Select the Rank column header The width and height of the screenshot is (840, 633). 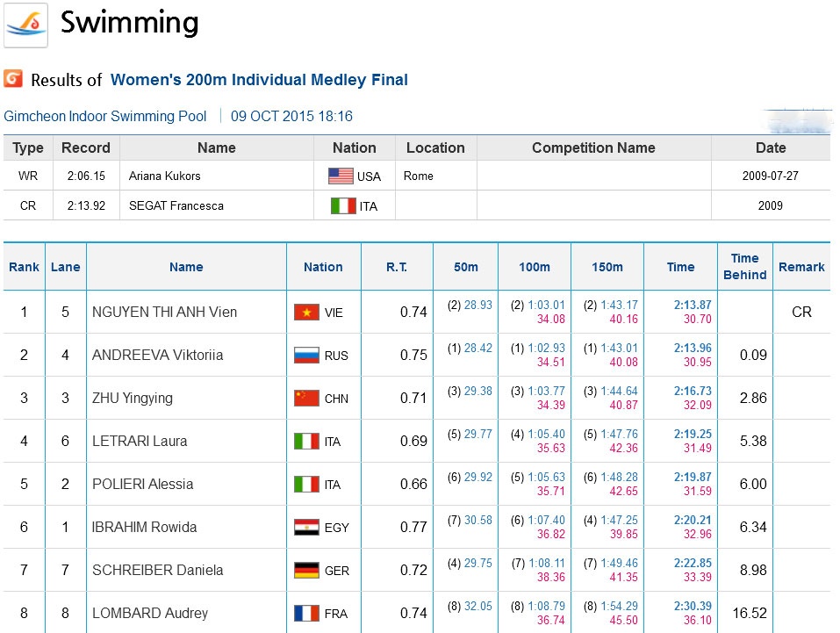[24, 267]
